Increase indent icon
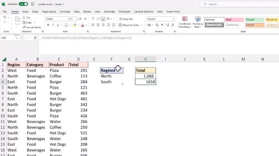 [x=113, y=25]
